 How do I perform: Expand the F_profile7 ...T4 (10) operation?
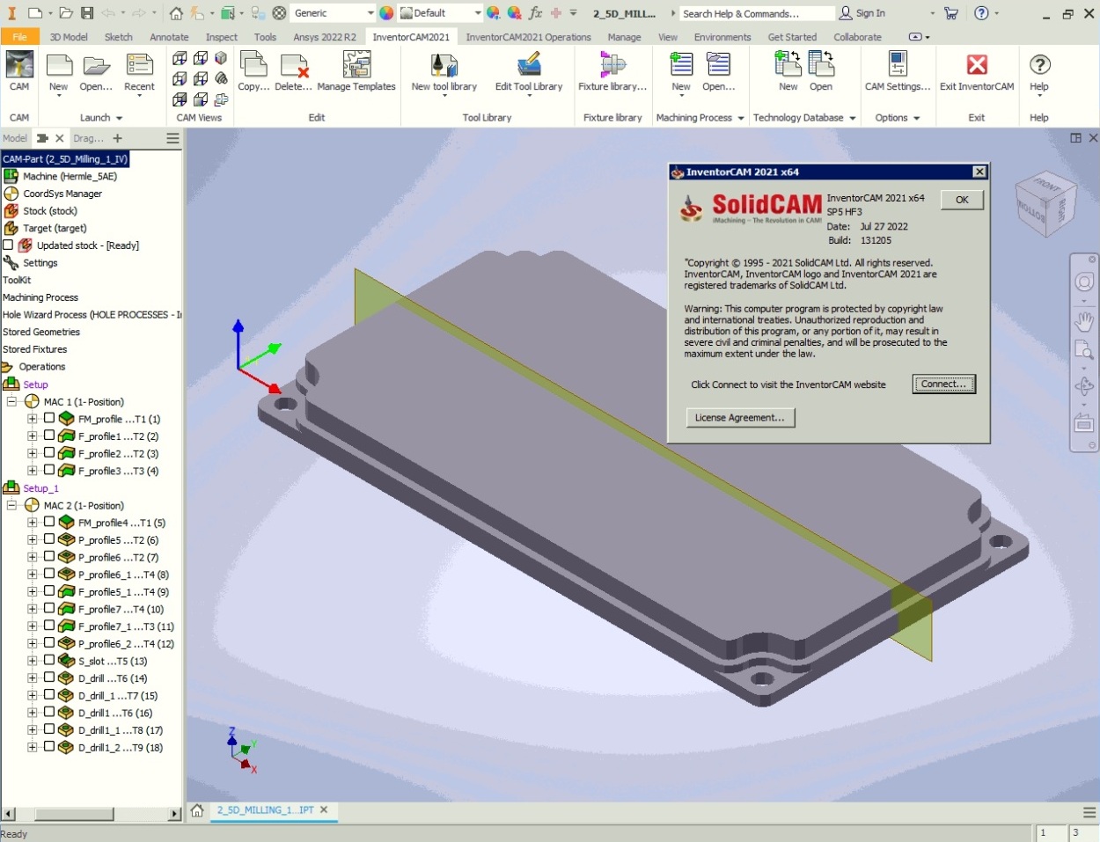tap(33, 609)
